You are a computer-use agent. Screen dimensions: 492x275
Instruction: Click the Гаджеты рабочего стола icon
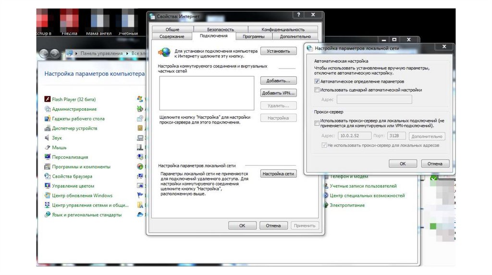pos(48,118)
